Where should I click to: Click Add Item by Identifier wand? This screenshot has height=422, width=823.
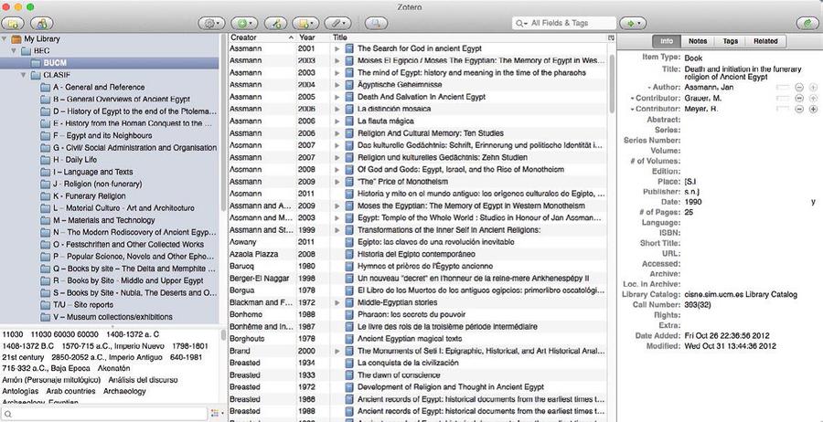pyautogui.click(x=275, y=21)
